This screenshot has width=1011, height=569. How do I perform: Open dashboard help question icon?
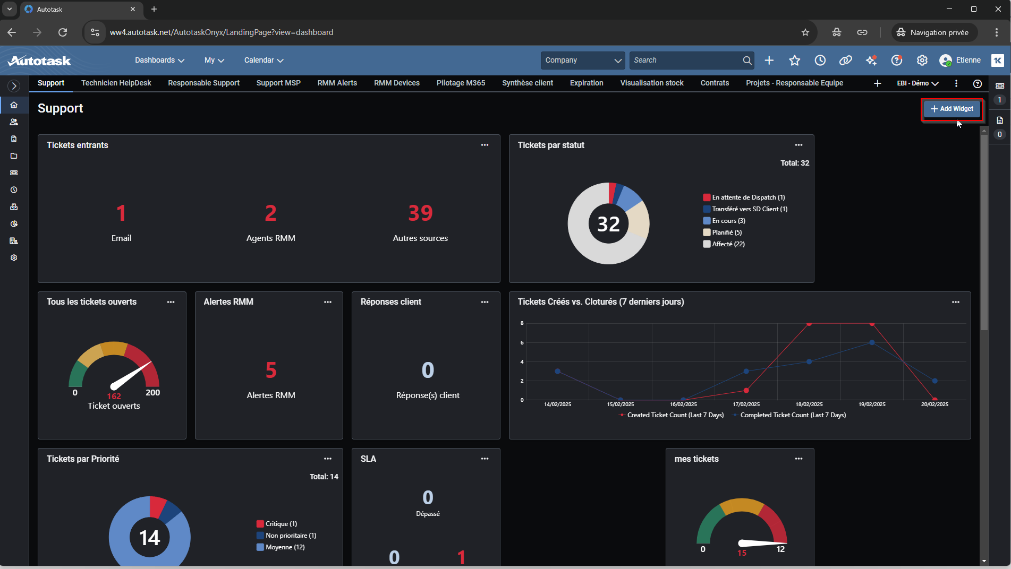(977, 83)
